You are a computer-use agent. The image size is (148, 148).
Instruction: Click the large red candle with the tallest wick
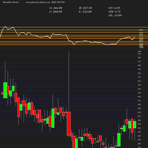tap(69, 124)
